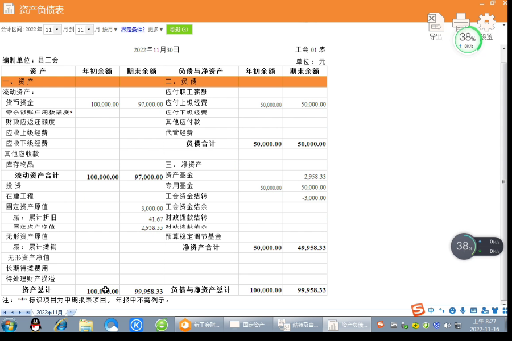Click the printer icon in the toolbar
Image resolution: width=512 pixels, height=341 pixels.
[x=460, y=21]
